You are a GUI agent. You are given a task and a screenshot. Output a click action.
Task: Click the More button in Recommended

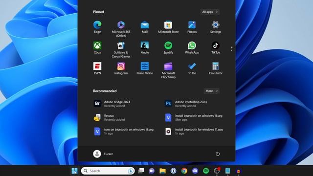coord(212,91)
